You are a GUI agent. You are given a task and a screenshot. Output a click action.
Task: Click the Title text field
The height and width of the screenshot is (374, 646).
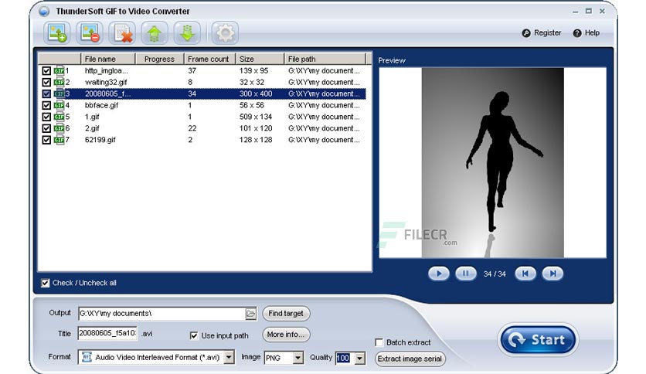pyautogui.click(x=107, y=333)
